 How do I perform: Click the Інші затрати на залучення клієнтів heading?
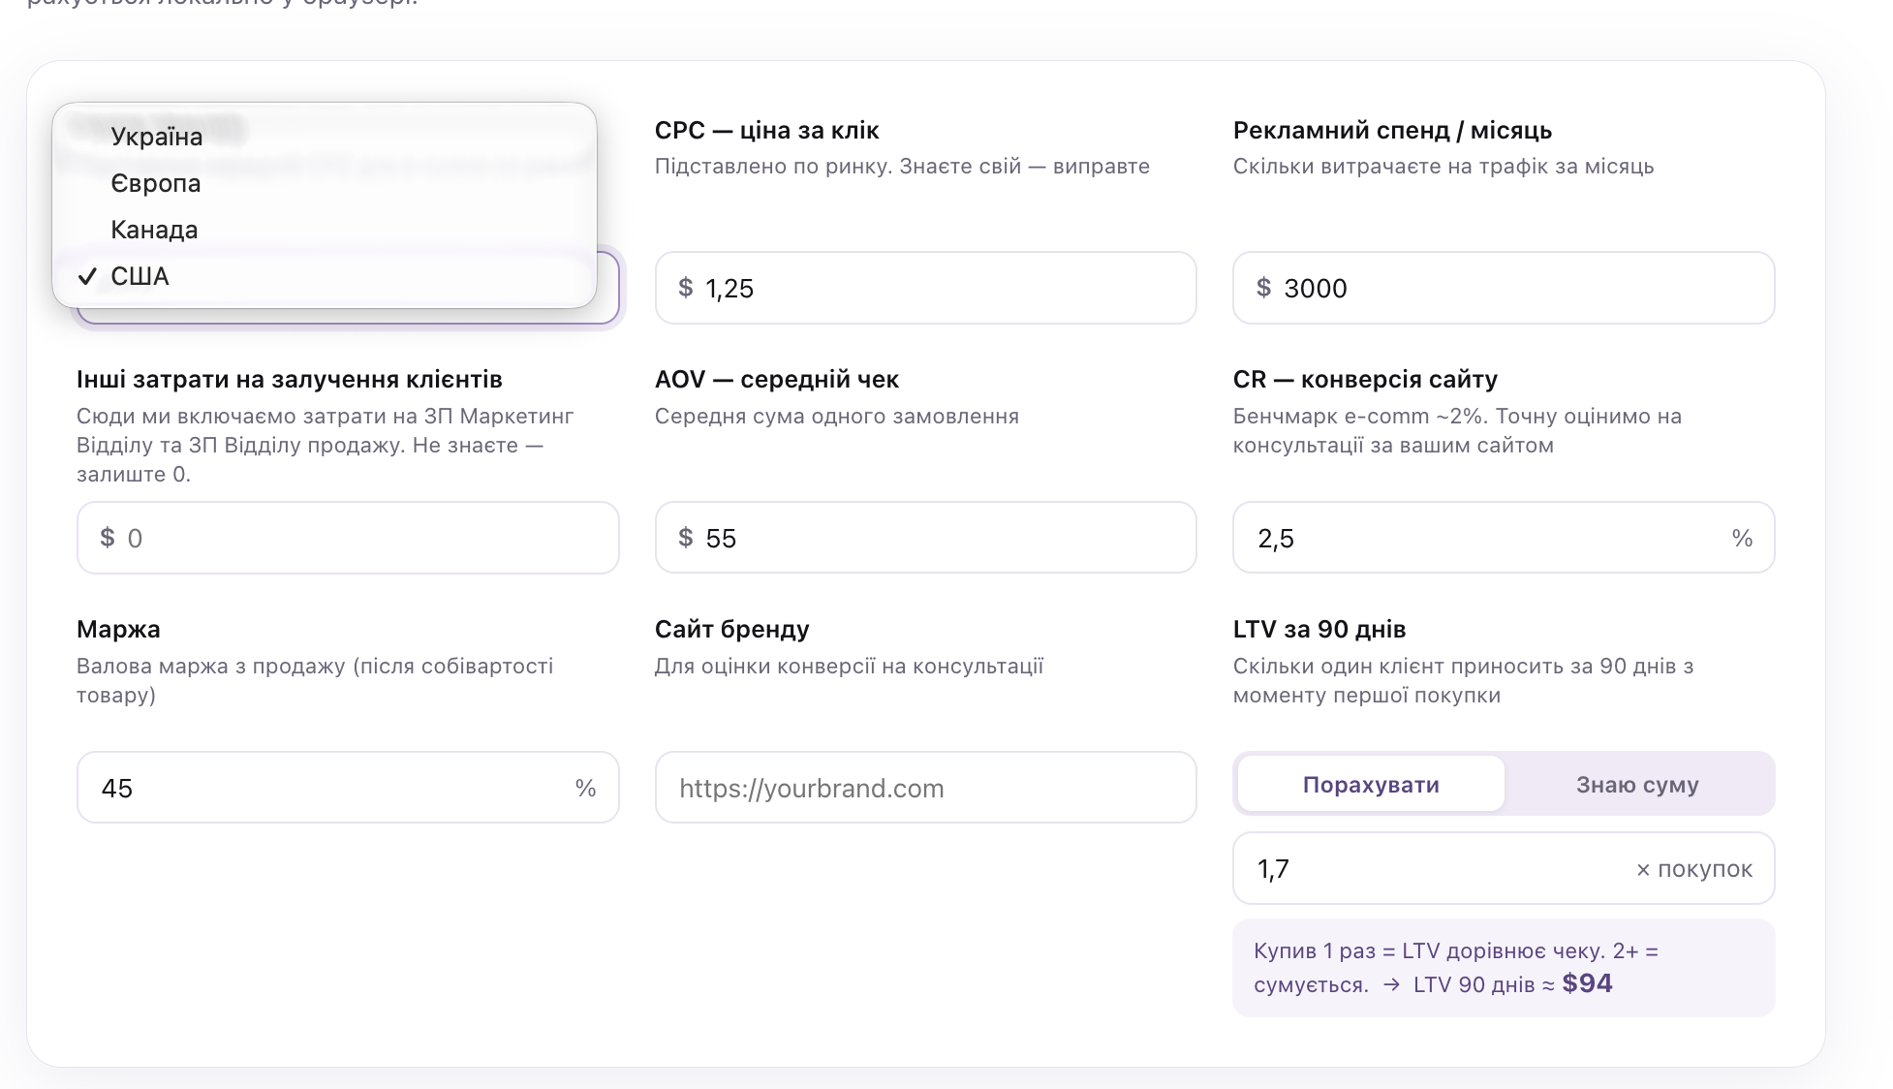290,379
